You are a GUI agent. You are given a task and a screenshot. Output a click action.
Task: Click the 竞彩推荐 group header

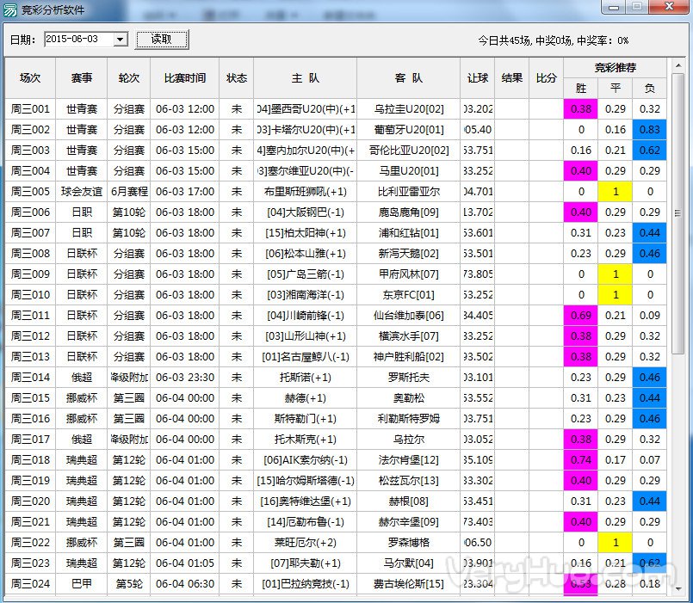[x=616, y=68]
